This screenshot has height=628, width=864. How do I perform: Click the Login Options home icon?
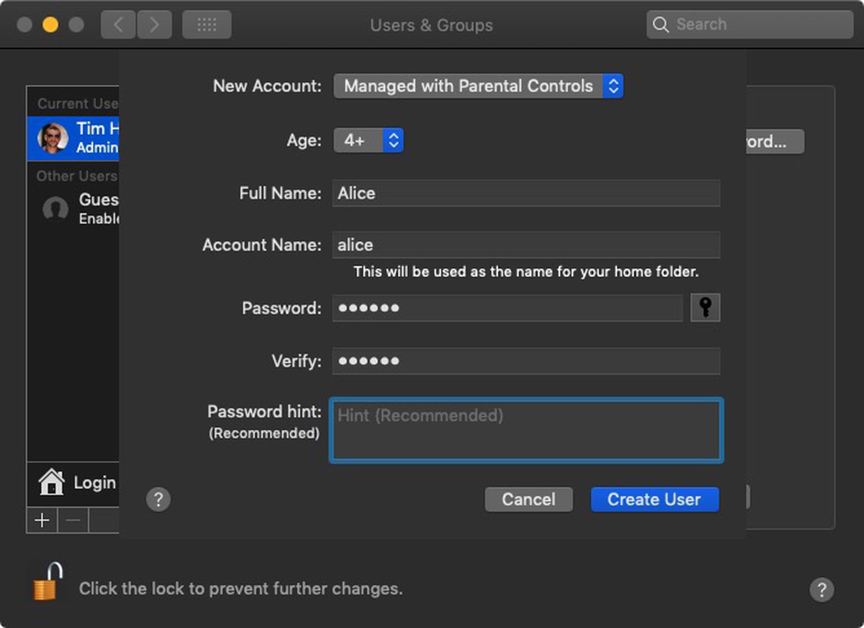[x=51, y=483]
